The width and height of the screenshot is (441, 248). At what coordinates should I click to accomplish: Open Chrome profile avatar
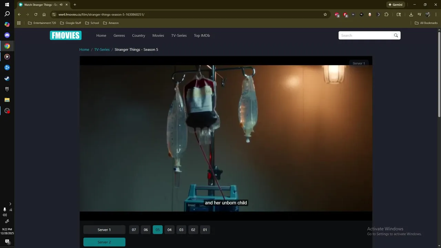pos(428,14)
